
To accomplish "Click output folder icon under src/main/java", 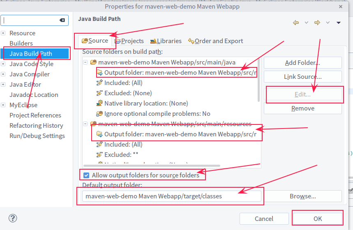I will [99, 72].
